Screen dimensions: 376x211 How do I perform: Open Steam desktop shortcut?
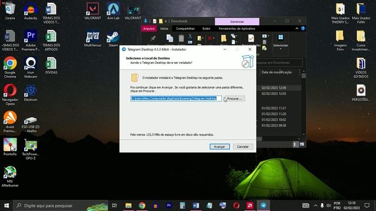tap(113, 38)
